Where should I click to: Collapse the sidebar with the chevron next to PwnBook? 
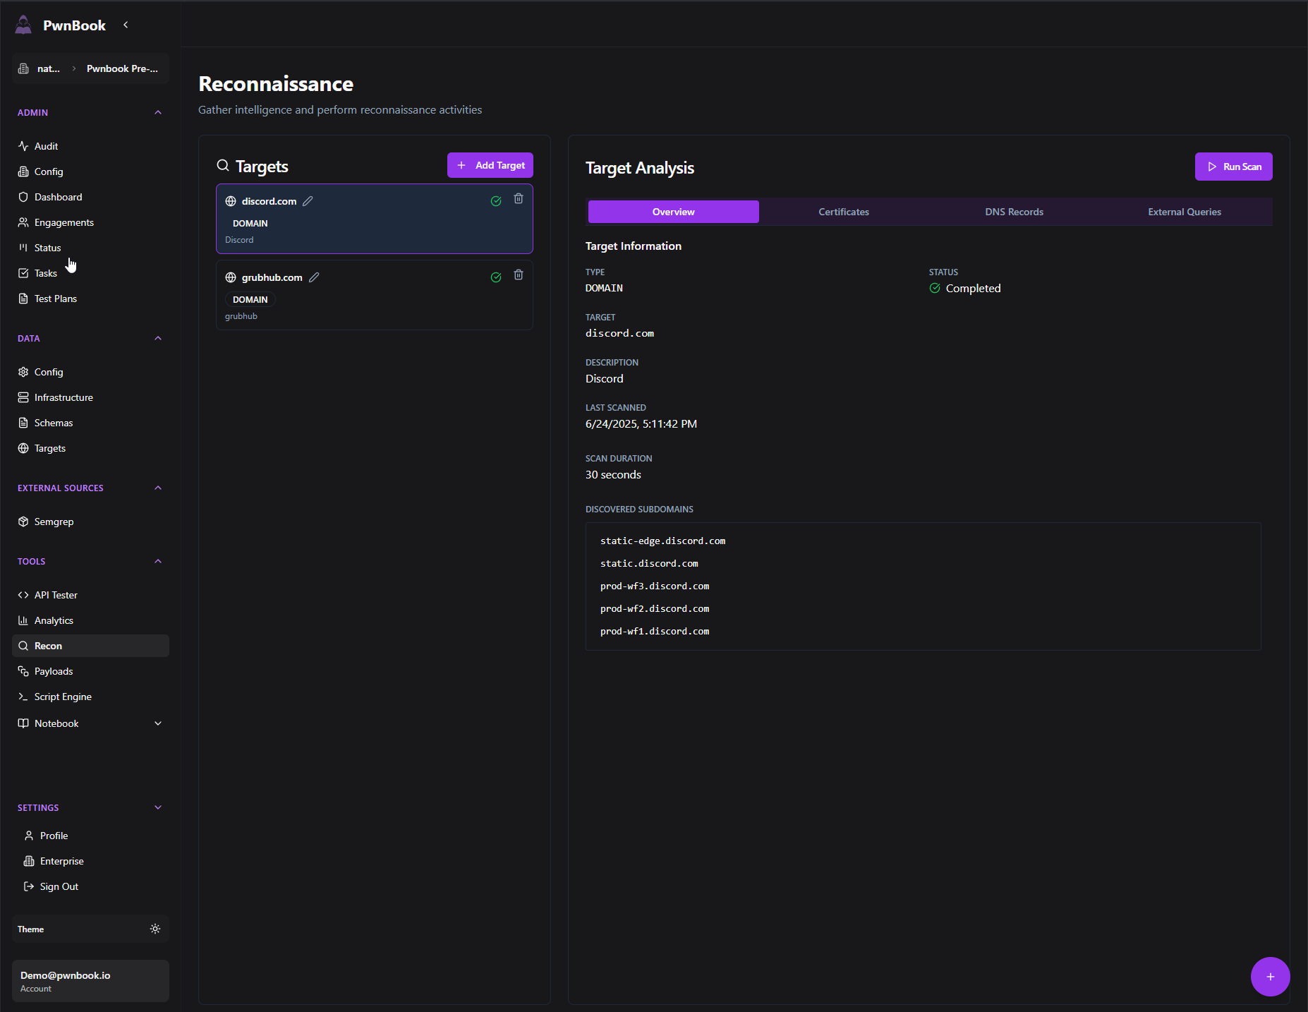126,25
